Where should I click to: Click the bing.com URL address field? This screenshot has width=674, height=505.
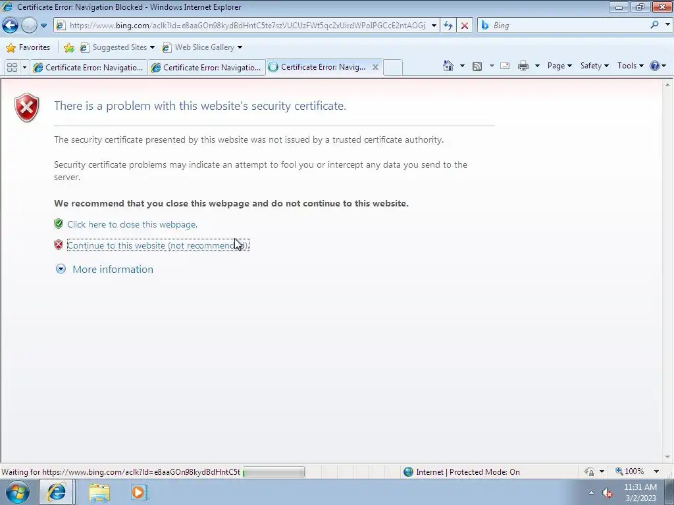click(x=247, y=26)
